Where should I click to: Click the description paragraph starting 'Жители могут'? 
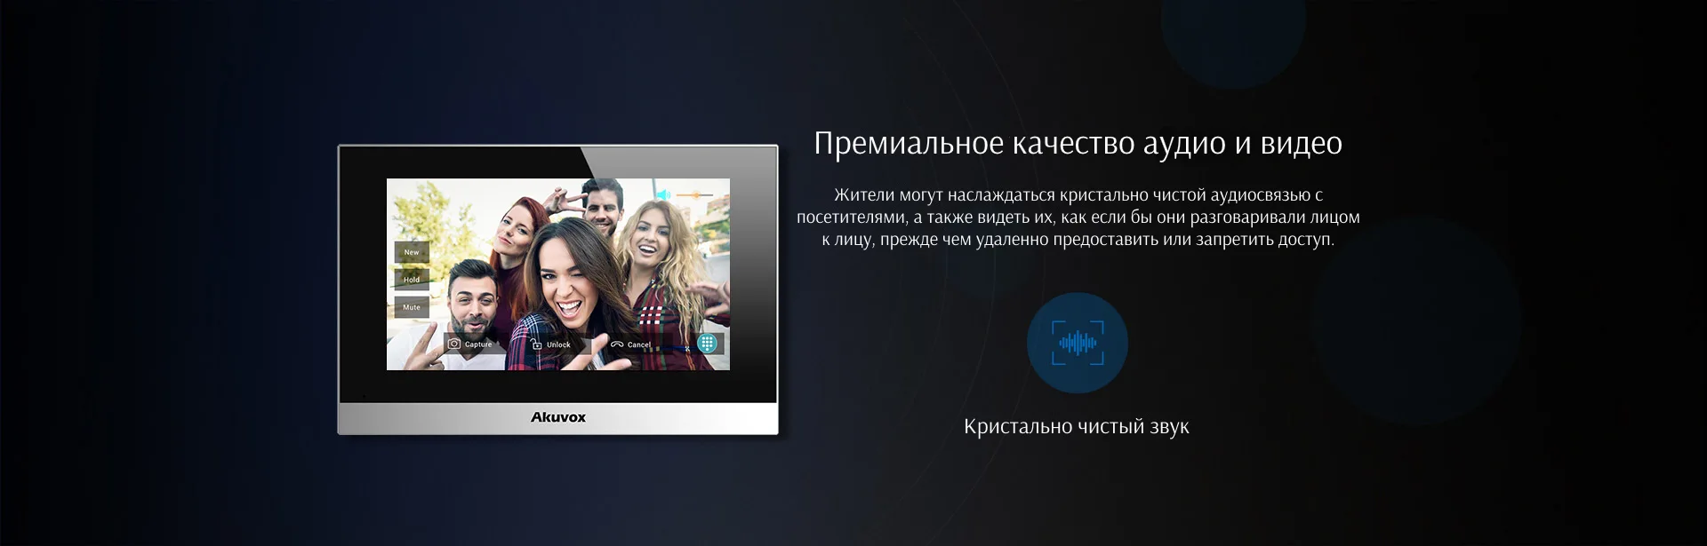(1078, 218)
